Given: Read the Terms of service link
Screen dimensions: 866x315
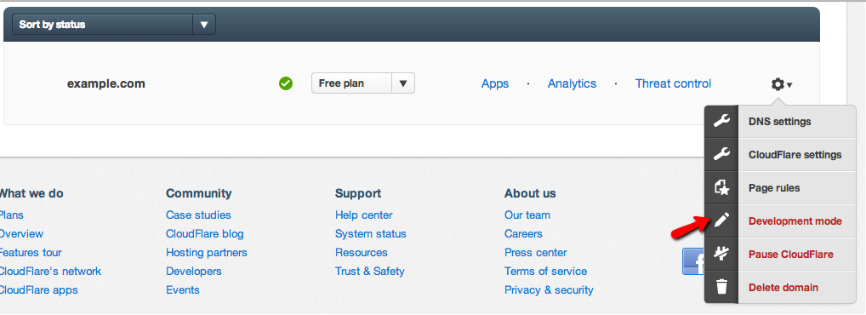Looking at the screenshot, I should 545,272.
